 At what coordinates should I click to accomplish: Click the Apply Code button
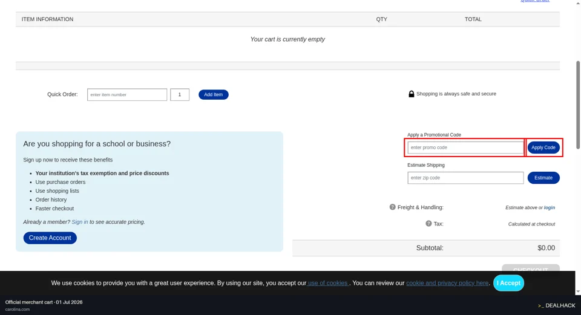coord(543,148)
